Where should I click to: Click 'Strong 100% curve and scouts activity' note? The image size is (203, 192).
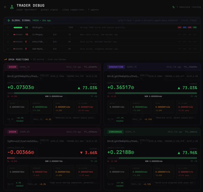pos(103,27)
